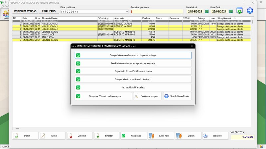Click the Situação Atual column header

[234, 18]
